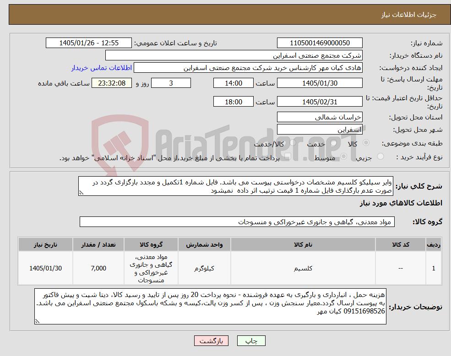The width and height of the screenshot is (451, 356).
Task: Click the validity time field 18:00
Action: point(233,102)
